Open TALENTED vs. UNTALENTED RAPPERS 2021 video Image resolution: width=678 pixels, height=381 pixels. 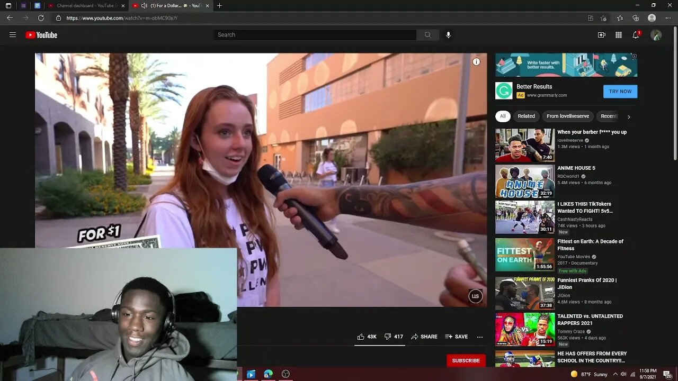coord(590,320)
